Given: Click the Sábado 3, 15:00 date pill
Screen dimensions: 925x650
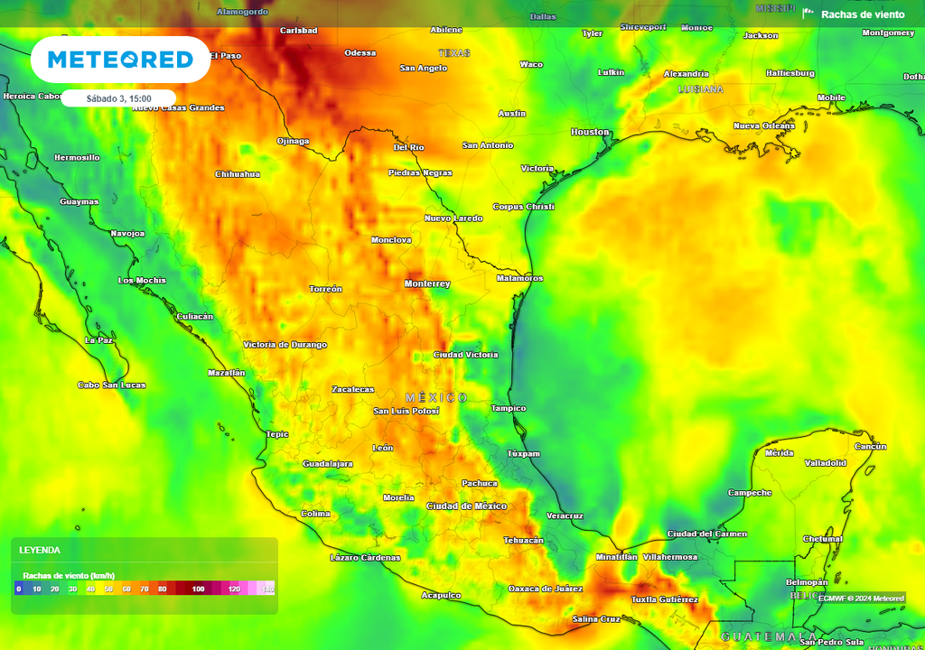Looking at the screenshot, I should (118, 98).
